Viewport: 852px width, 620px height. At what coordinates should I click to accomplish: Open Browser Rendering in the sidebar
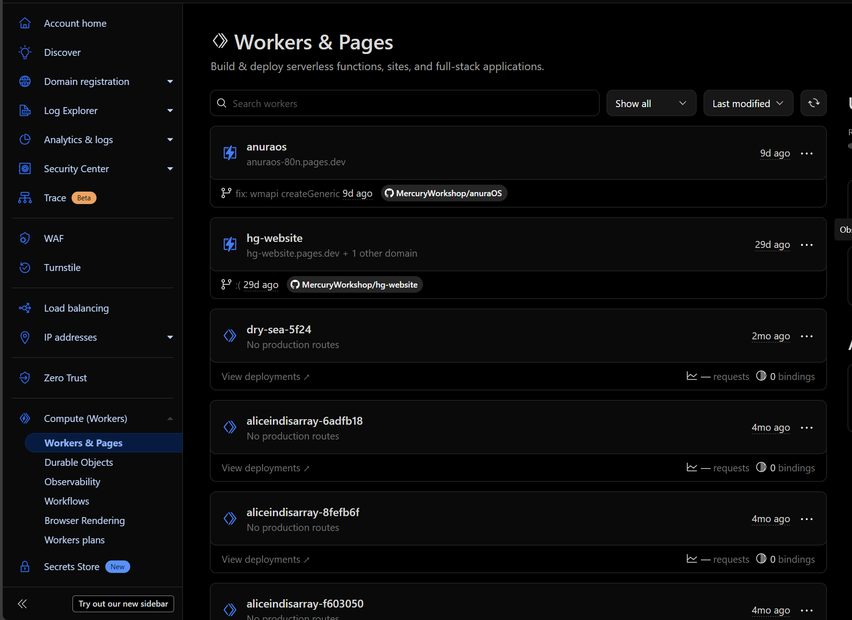pyautogui.click(x=85, y=520)
